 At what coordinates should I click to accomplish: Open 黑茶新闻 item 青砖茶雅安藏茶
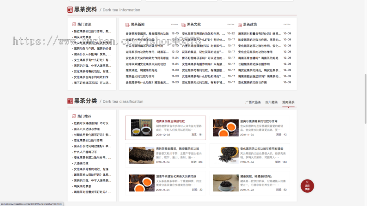(x=147, y=34)
